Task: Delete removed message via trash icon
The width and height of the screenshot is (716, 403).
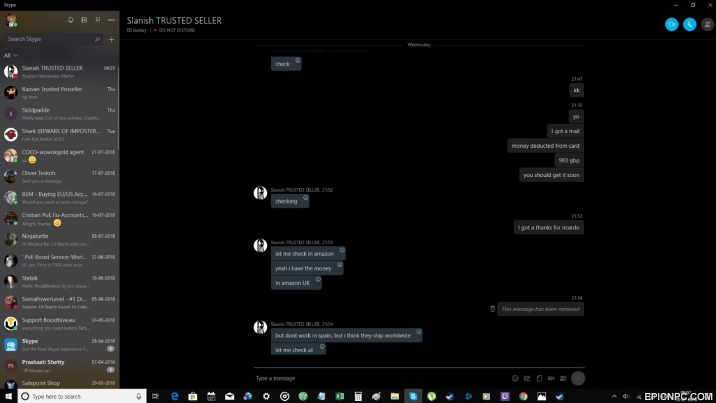Action: 492,309
